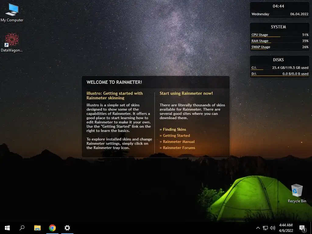Click the 25.4 GB/119.5 GB used value
This screenshot has width=312, height=234.
coord(290,68)
